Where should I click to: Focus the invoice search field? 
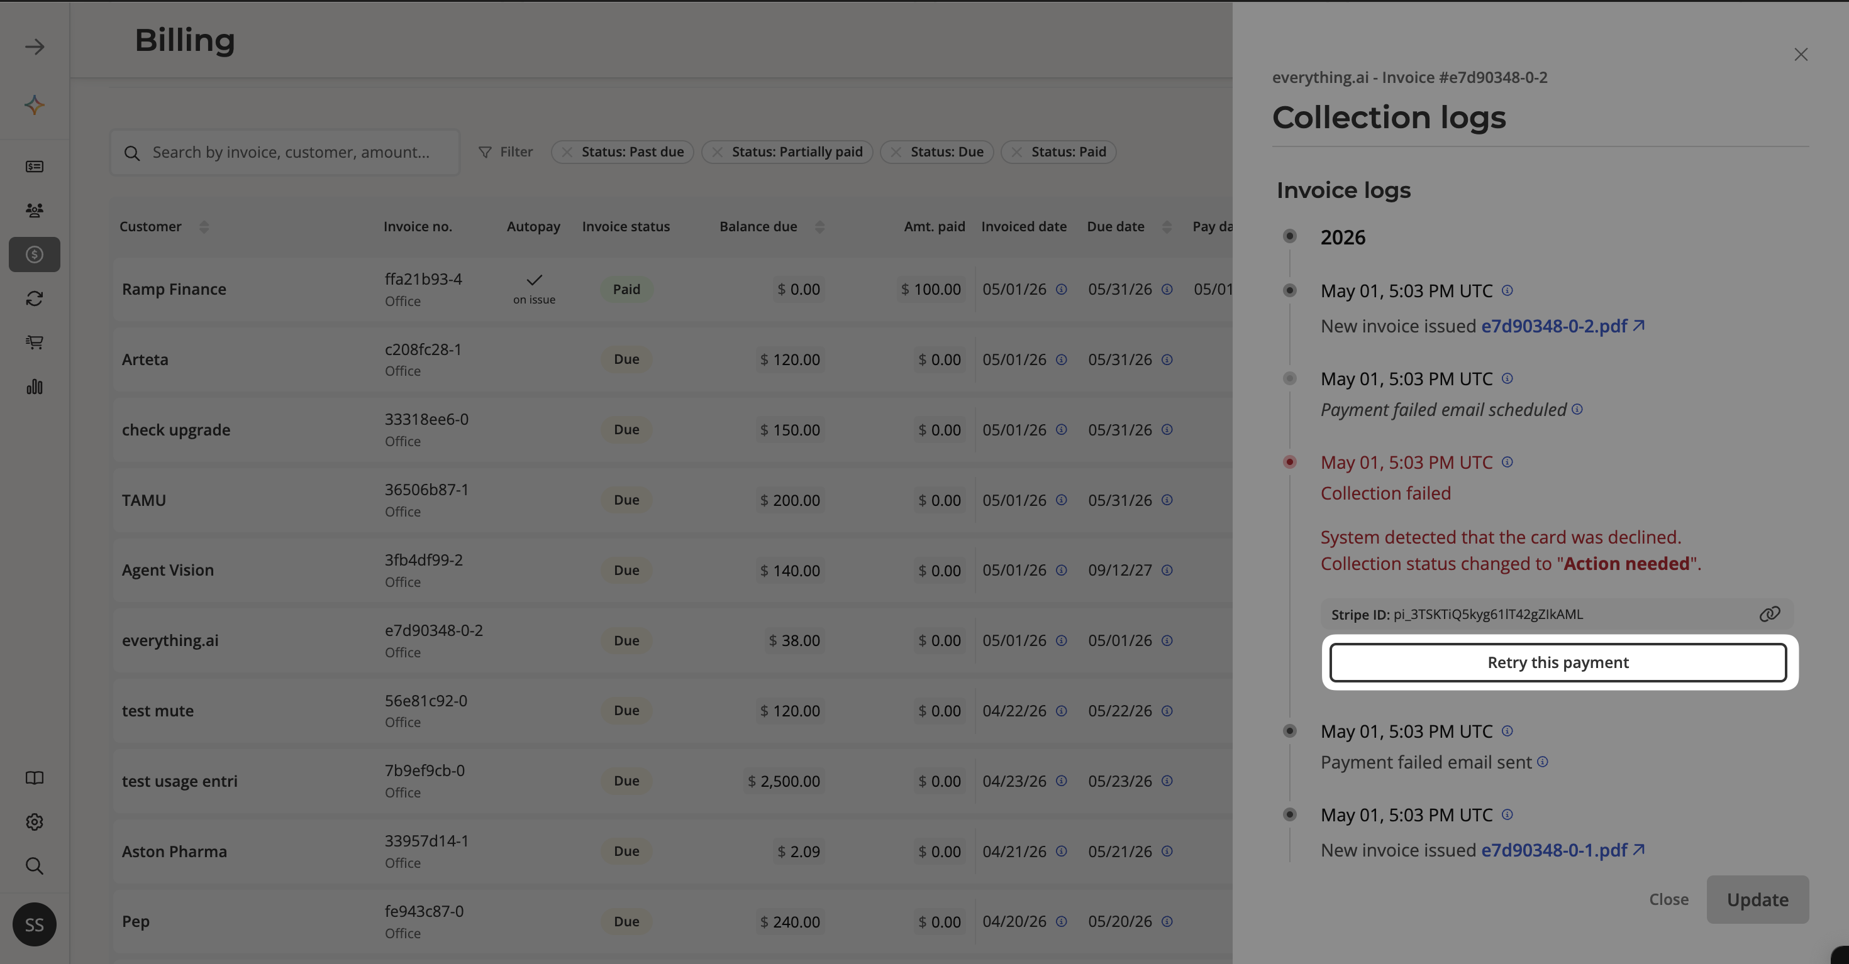[285, 152]
